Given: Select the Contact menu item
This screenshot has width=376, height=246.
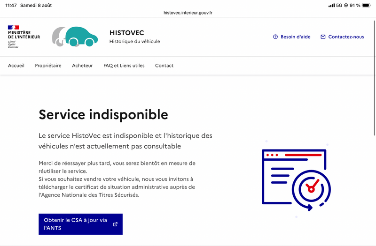Looking at the screenshot, I should [x=164, y=66].
